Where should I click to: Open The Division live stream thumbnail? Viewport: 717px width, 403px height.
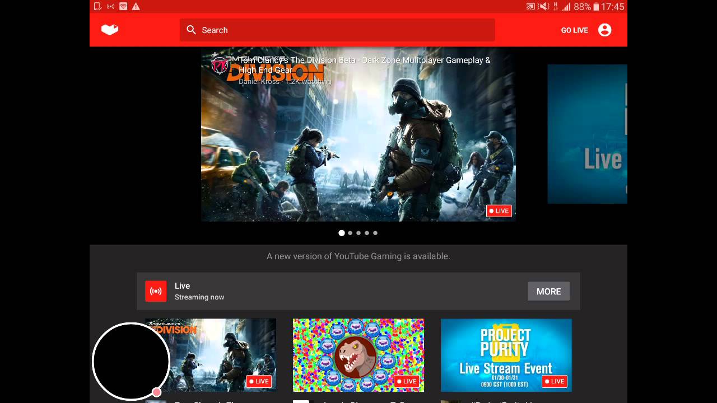point(211,355)
